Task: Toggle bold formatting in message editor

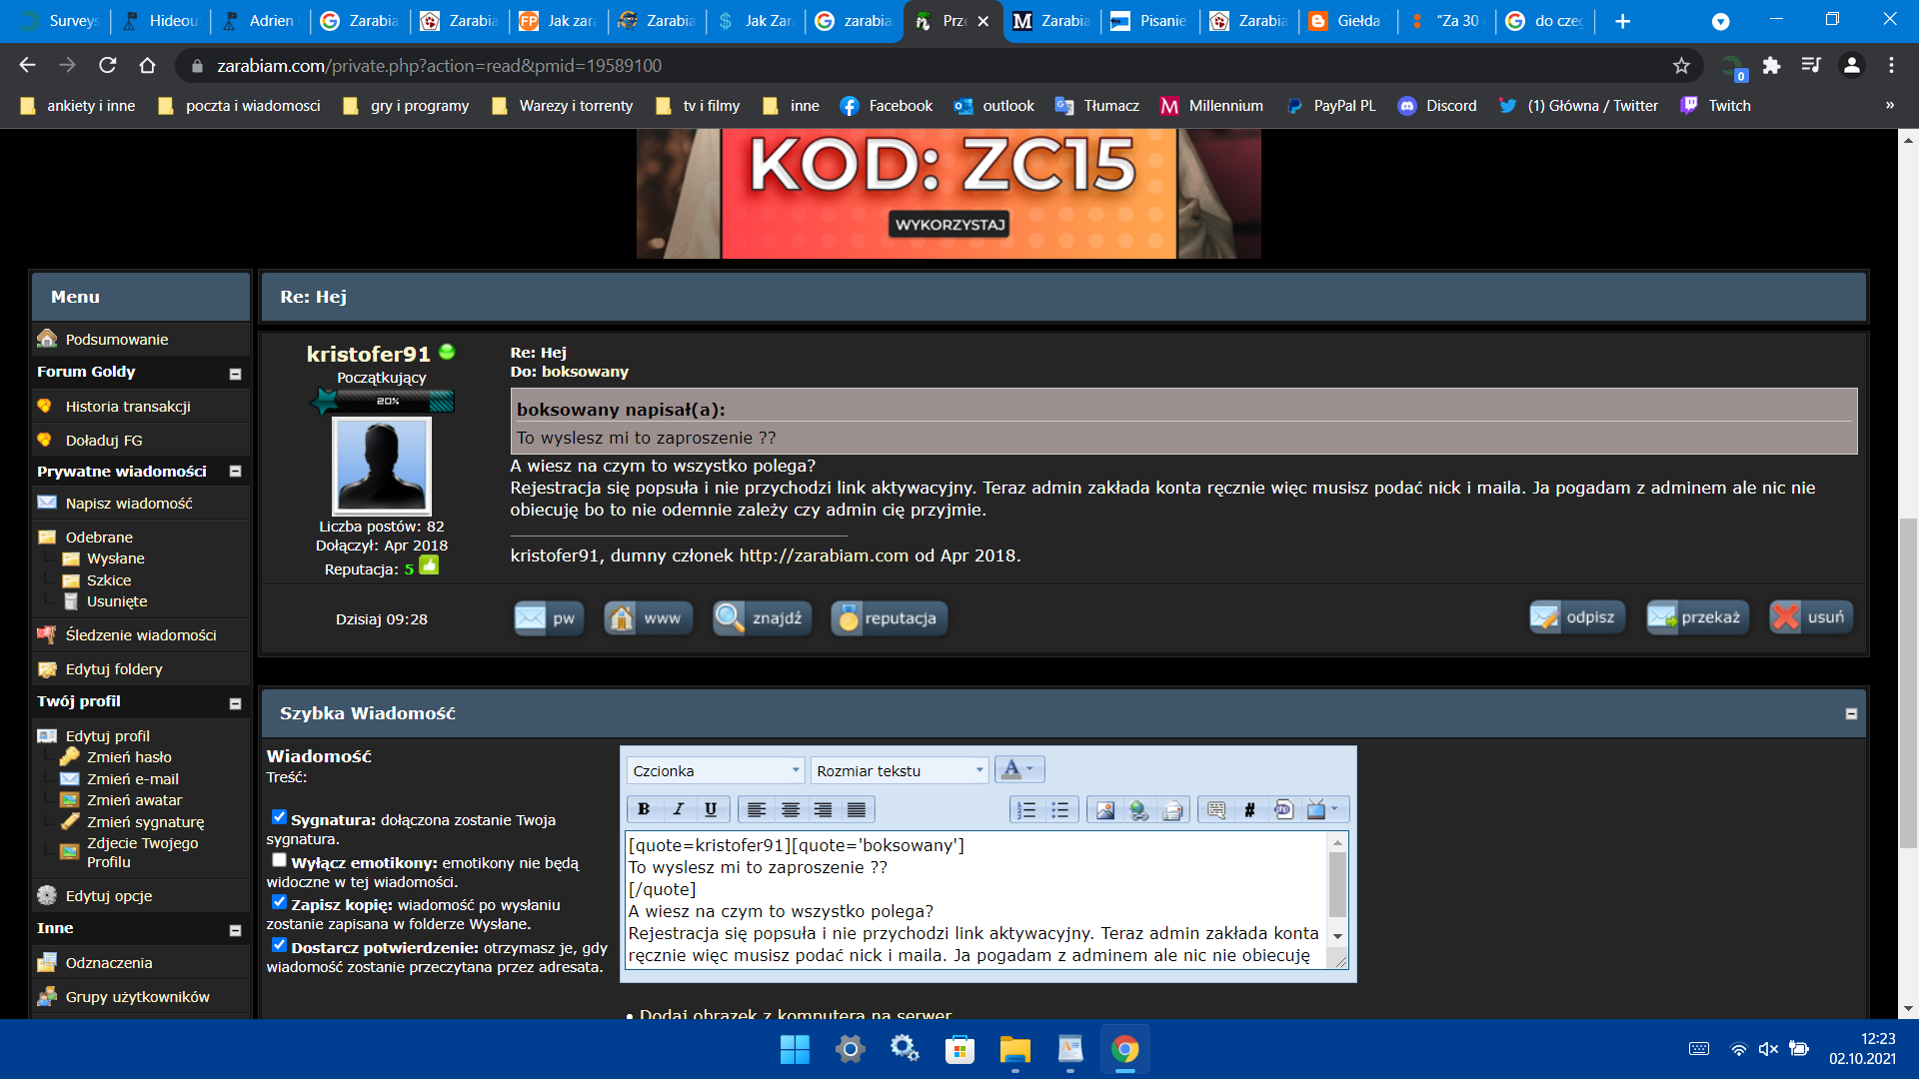Action: [x=644, y=809]
